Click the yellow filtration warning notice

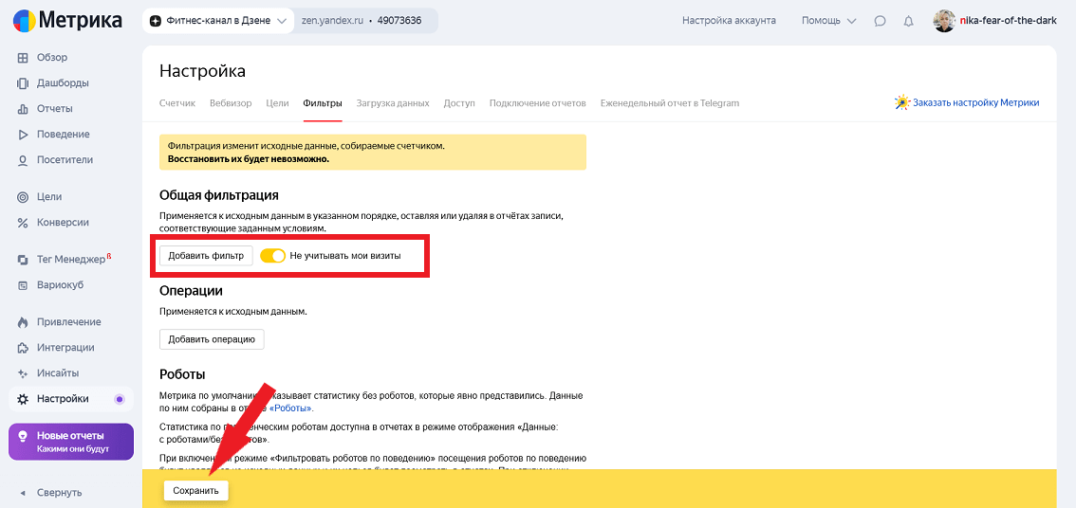(x=373, y=153)
